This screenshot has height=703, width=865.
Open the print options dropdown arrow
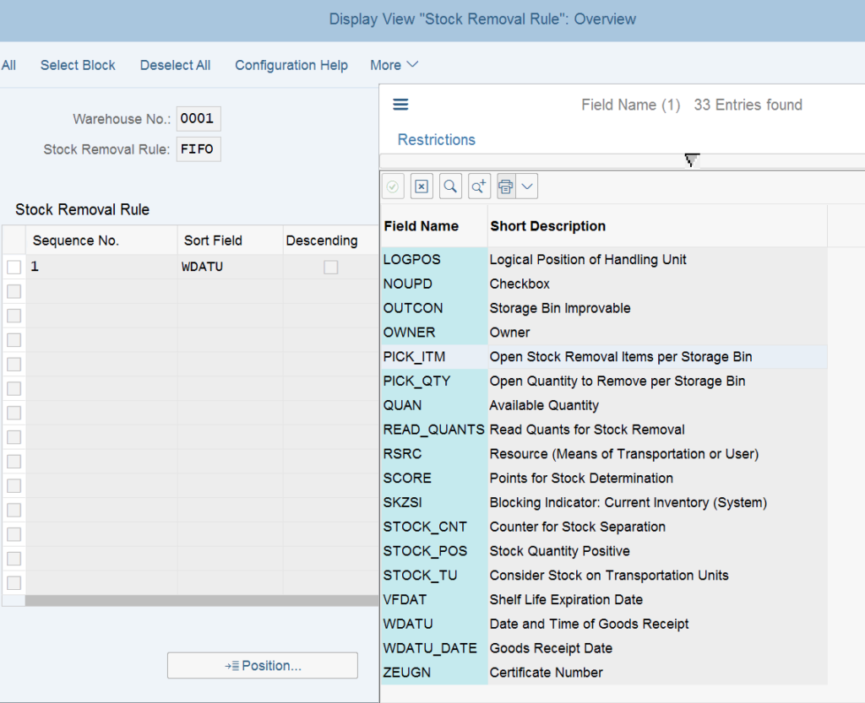click(x=527, y=187)
